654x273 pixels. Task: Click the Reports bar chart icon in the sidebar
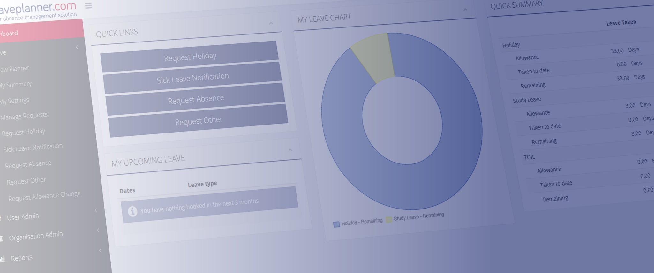[x=3, y=259]
